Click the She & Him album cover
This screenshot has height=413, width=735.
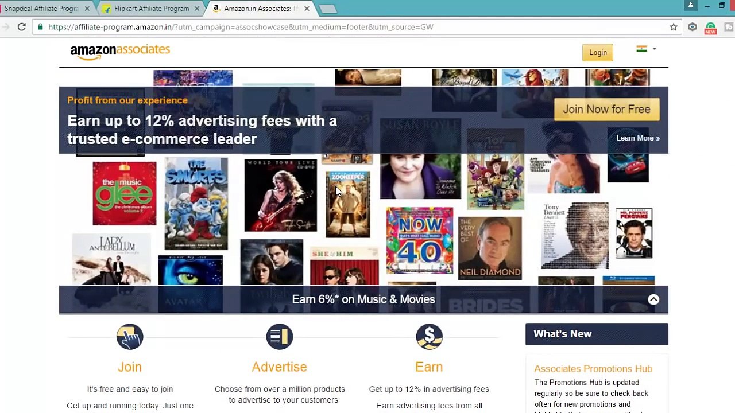pyautogui.click(x=345, y=266)
